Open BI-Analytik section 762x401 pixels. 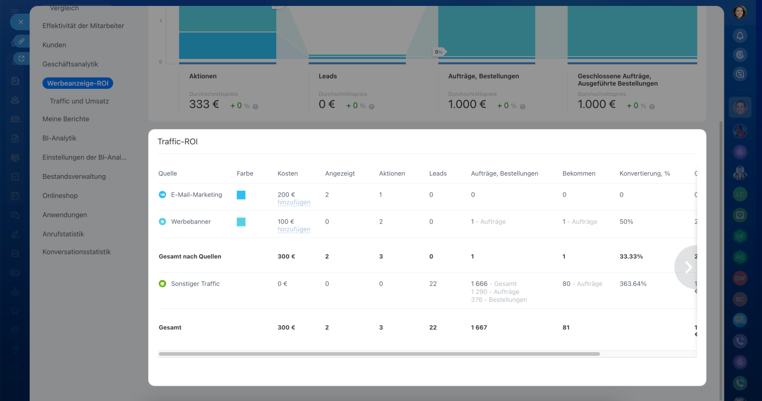[x=60, y=138]
